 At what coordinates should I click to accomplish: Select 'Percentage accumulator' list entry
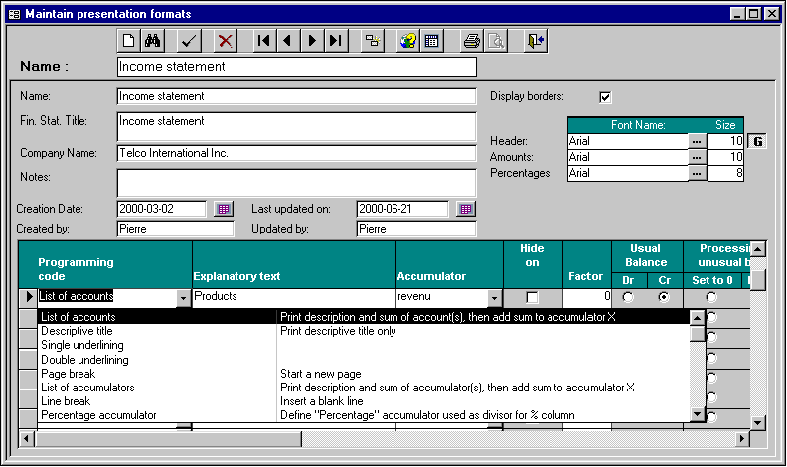(98, 415)
